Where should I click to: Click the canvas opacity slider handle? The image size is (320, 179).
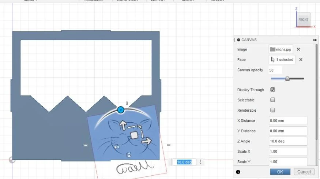(287, 78)
